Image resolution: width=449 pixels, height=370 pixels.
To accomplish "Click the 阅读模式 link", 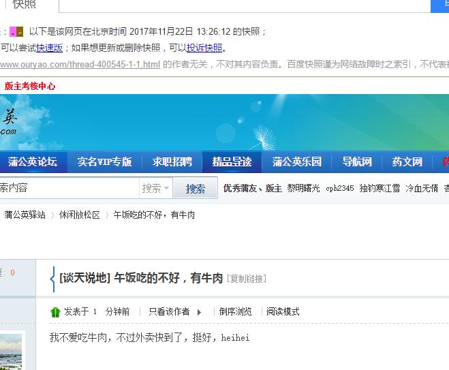I will pyautogui.click(x=283, y=311).
